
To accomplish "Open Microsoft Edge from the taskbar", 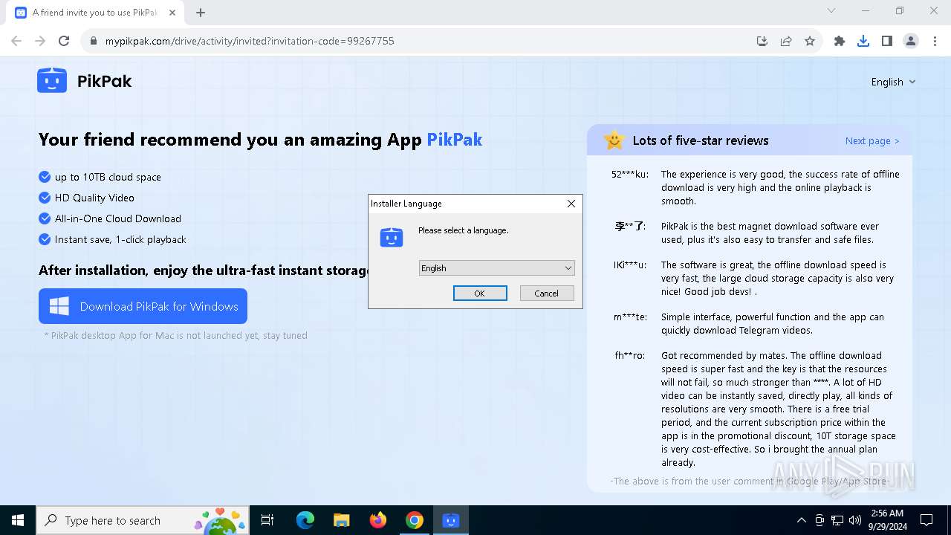I will 305,520.
